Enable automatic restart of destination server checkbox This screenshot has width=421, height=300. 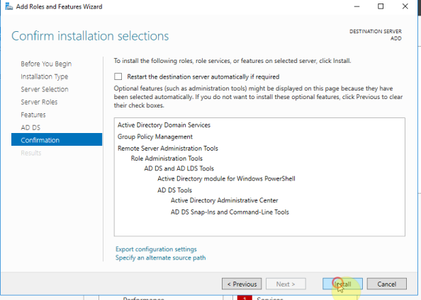pyautogui.click(x=118, y=76)
